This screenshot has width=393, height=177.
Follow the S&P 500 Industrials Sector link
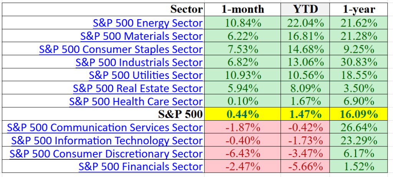[139, 62]
